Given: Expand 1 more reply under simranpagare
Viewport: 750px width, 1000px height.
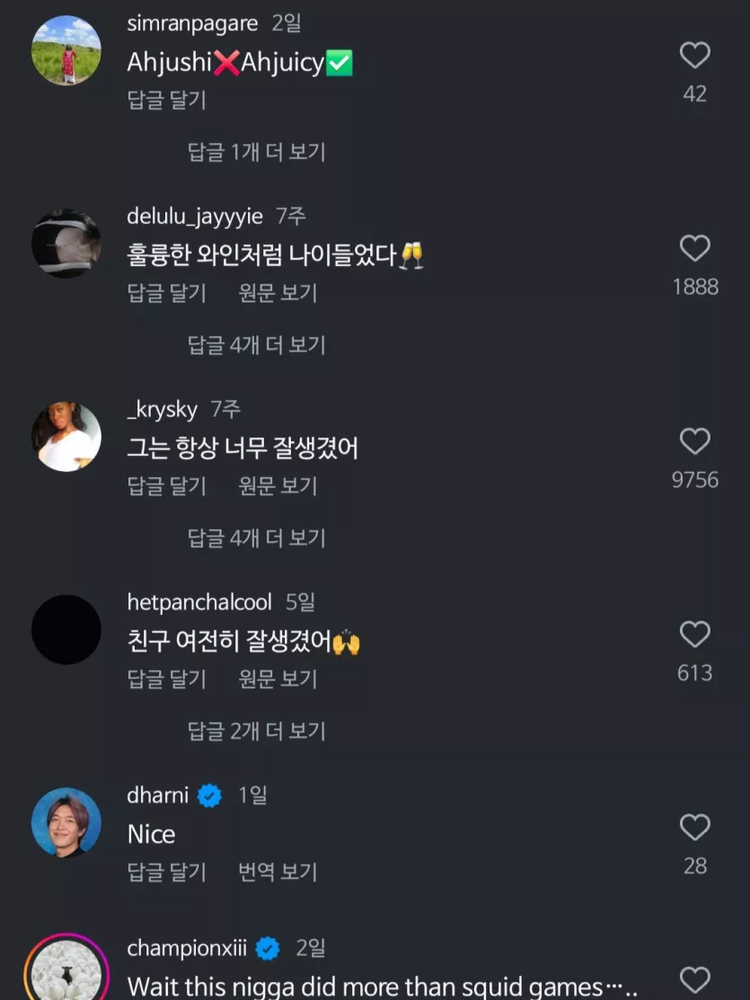Looking at the screenshot, I should [256, 152].
